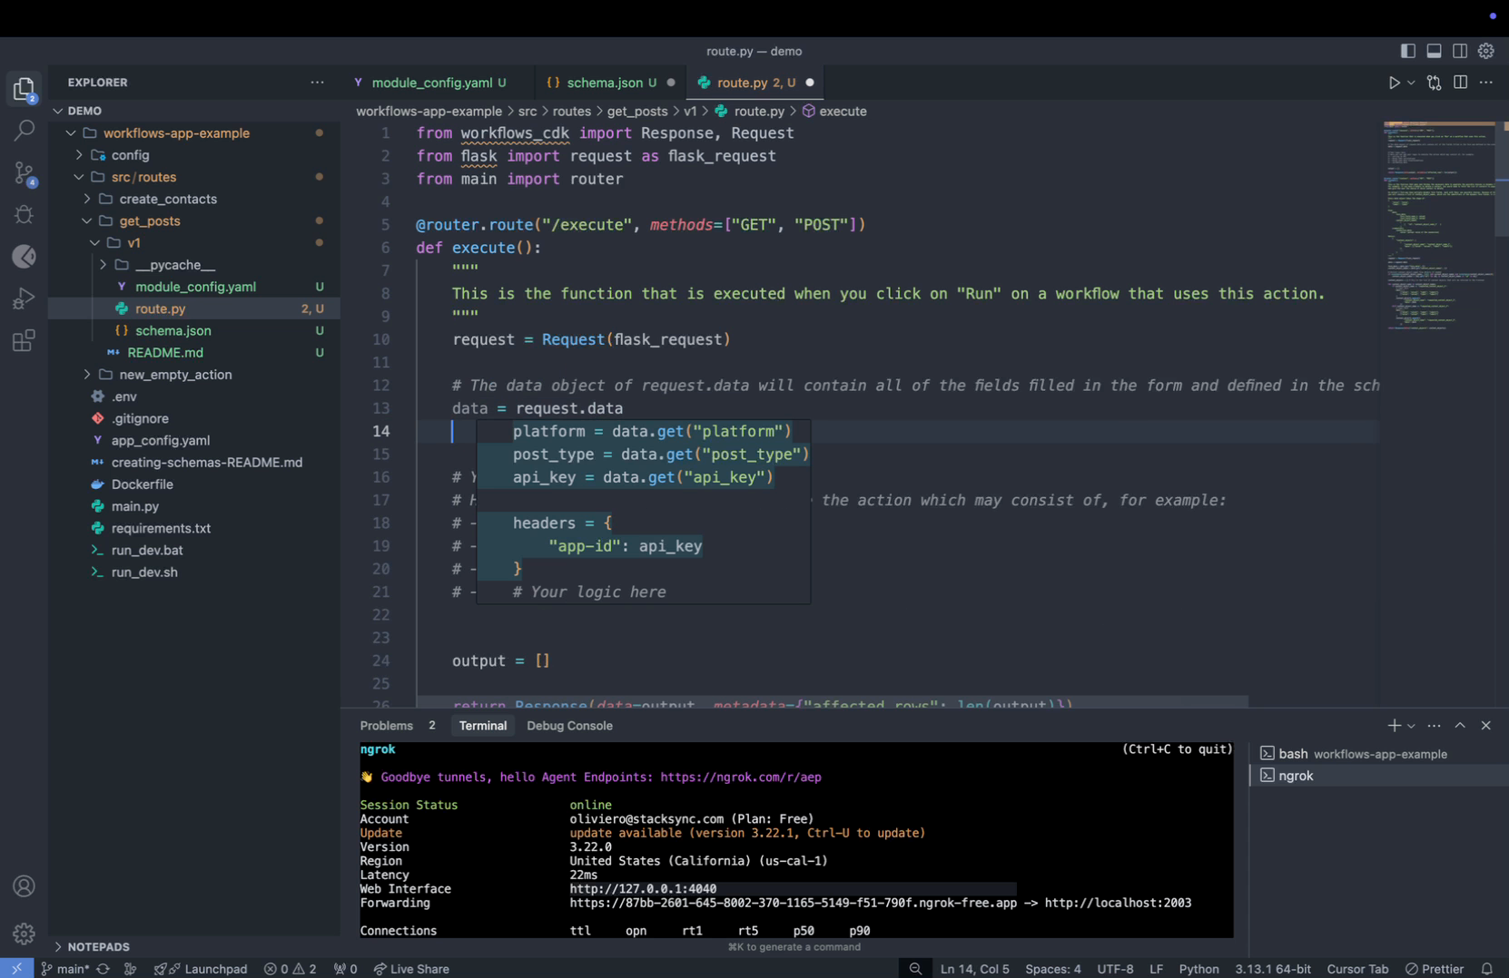The width and height of the screenshot is (1509, 978).
Task: Expand the NOTEPADS section
Action: (x=98, y=946)
